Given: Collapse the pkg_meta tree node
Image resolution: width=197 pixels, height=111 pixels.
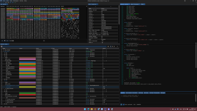Looking at the screenshot, I should click(x=4, y=51).
